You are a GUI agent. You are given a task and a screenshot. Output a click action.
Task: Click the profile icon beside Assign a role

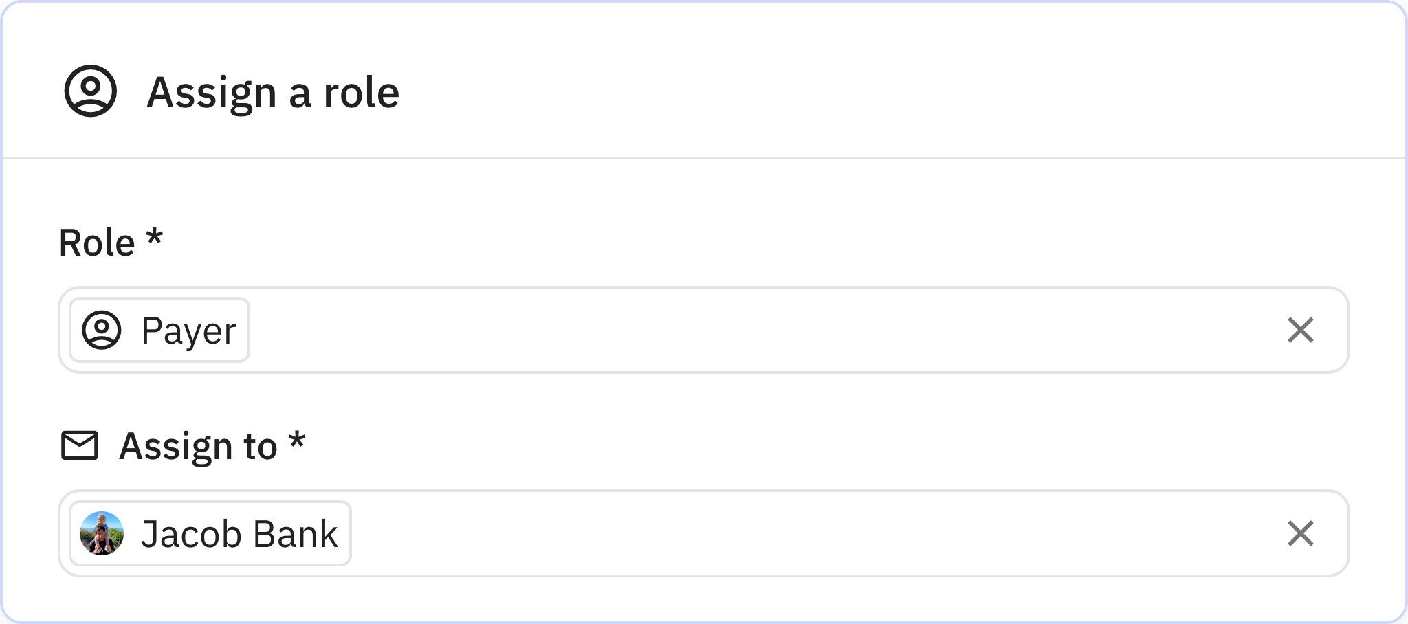(x=91, y=91)
